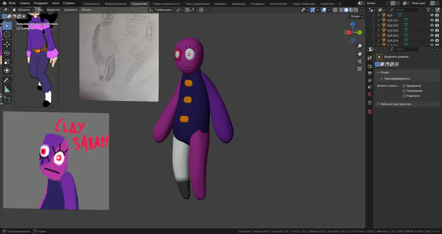Viewport: 442px width, 234px height.
Task: Open the Объекты mode dropdown
Action: [24, 10]
